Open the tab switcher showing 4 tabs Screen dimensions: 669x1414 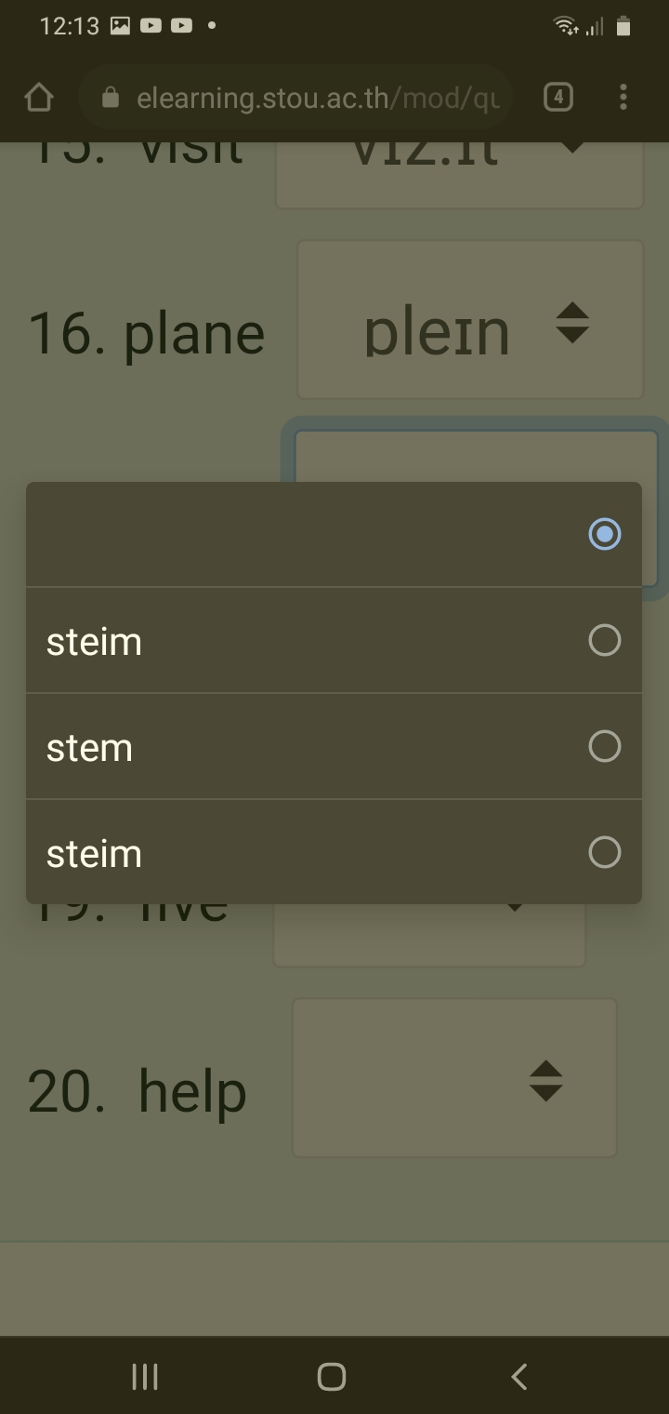pyautogui.click(x=558, y=97)
